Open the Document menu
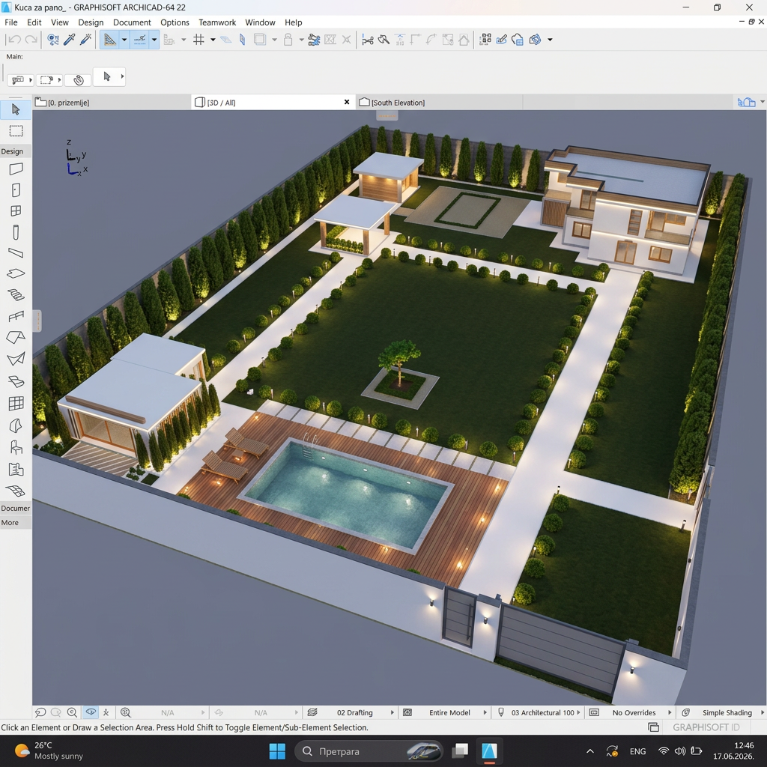 pos(132,22)
